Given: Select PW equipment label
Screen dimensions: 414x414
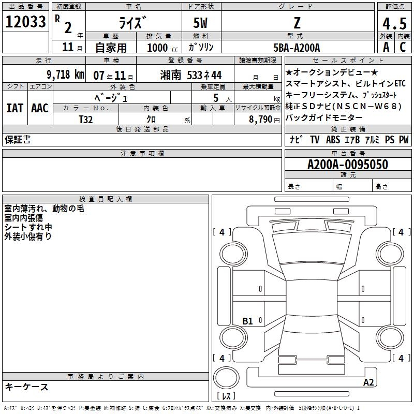Looking at the screenshot, I should 404,139.
